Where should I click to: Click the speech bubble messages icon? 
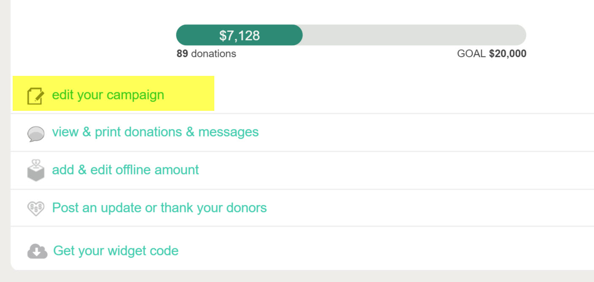click(x=36, y=134)
